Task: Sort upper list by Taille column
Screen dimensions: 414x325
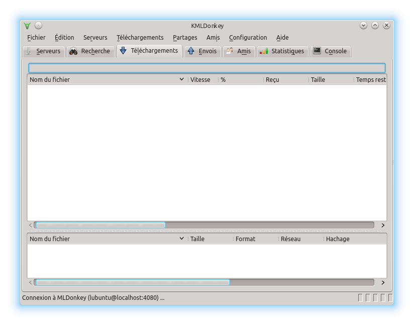Action: (330, 79)
